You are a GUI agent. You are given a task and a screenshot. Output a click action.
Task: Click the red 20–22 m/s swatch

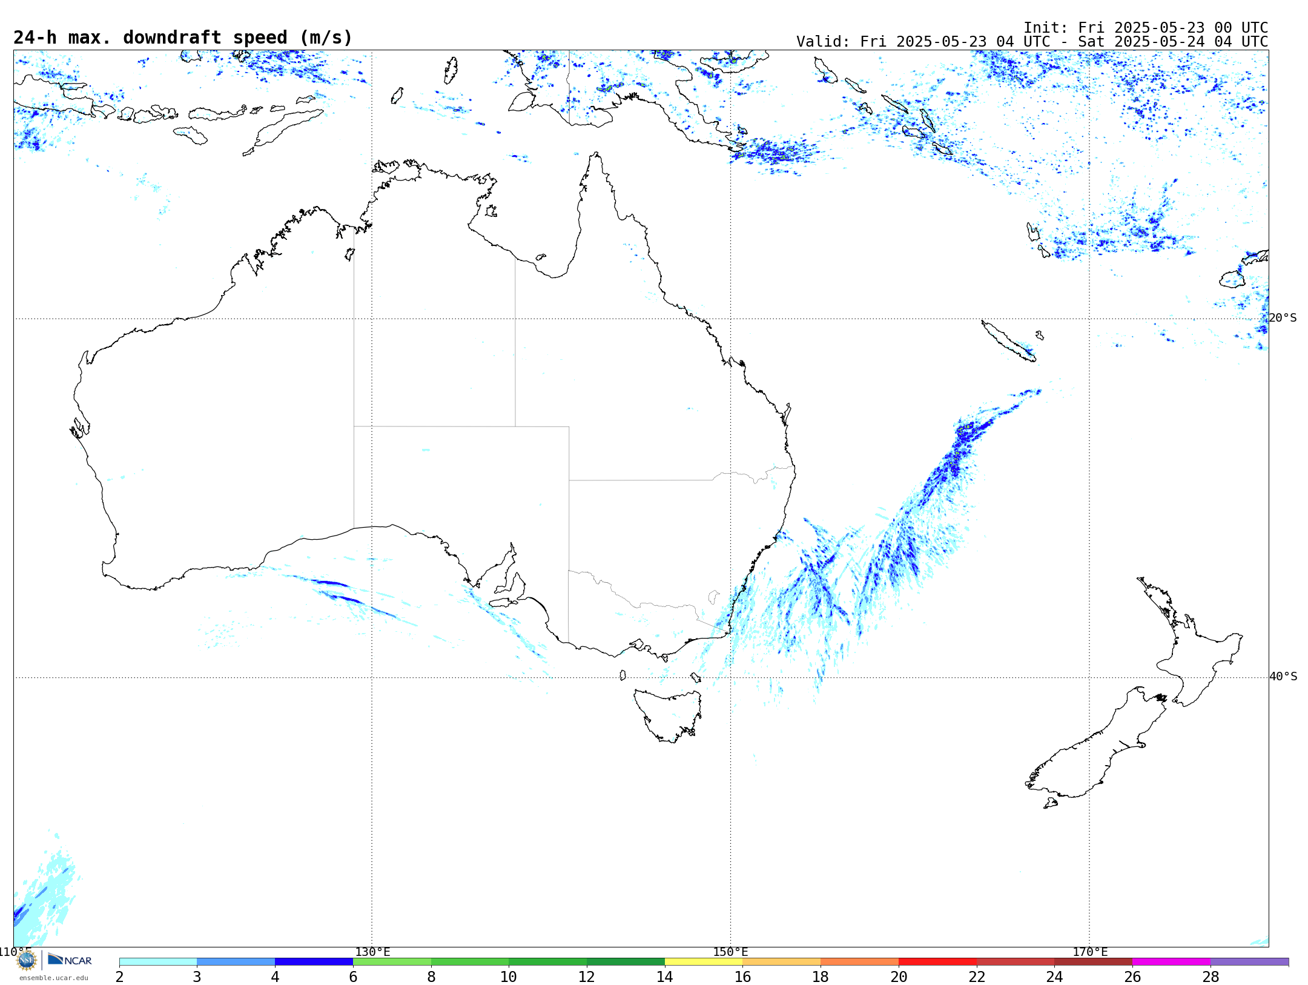coord(937,962)
